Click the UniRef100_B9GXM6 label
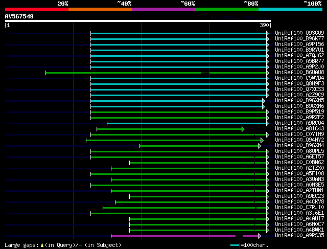This screenshot has width=327, height=249. coord(299,106)
